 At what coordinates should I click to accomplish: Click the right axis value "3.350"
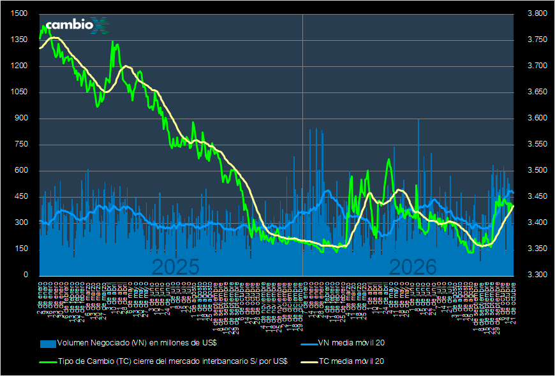point(537,249)
